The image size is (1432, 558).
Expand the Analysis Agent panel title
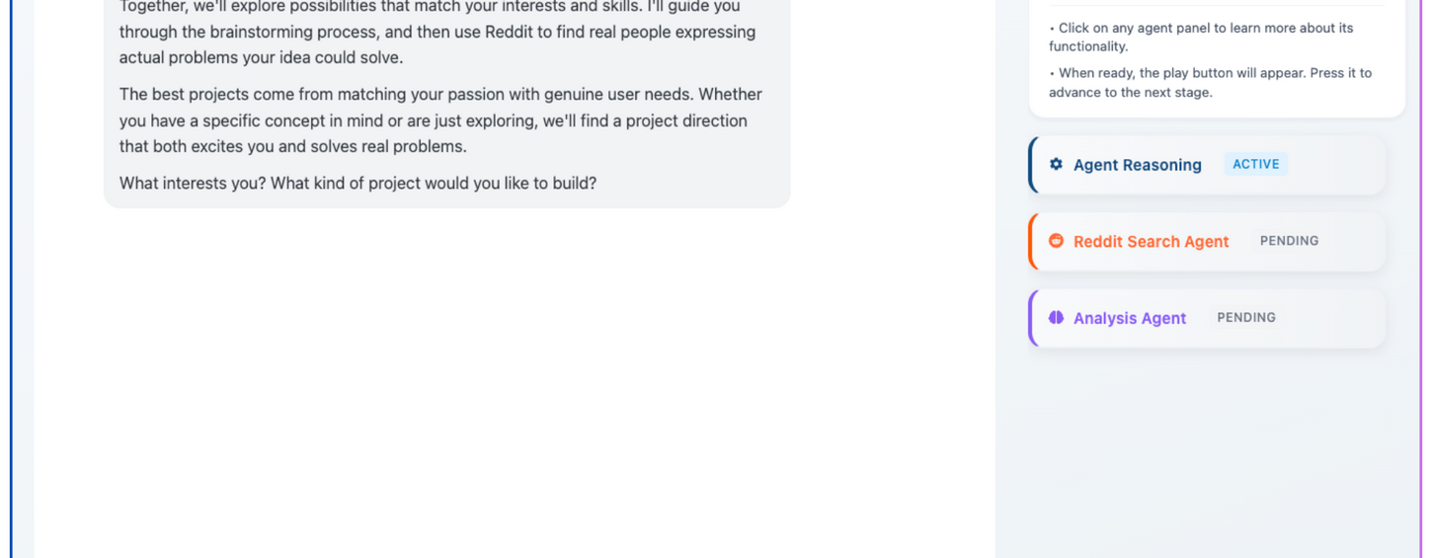1129,318
